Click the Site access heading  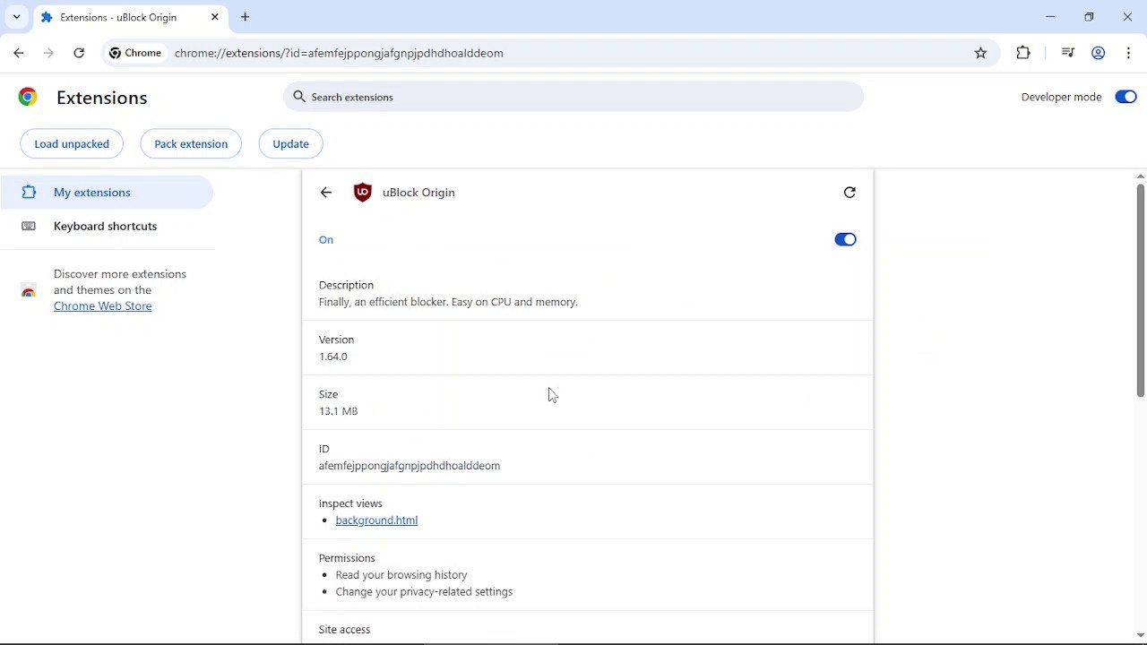pyautogui.click(x=344, y=630)
